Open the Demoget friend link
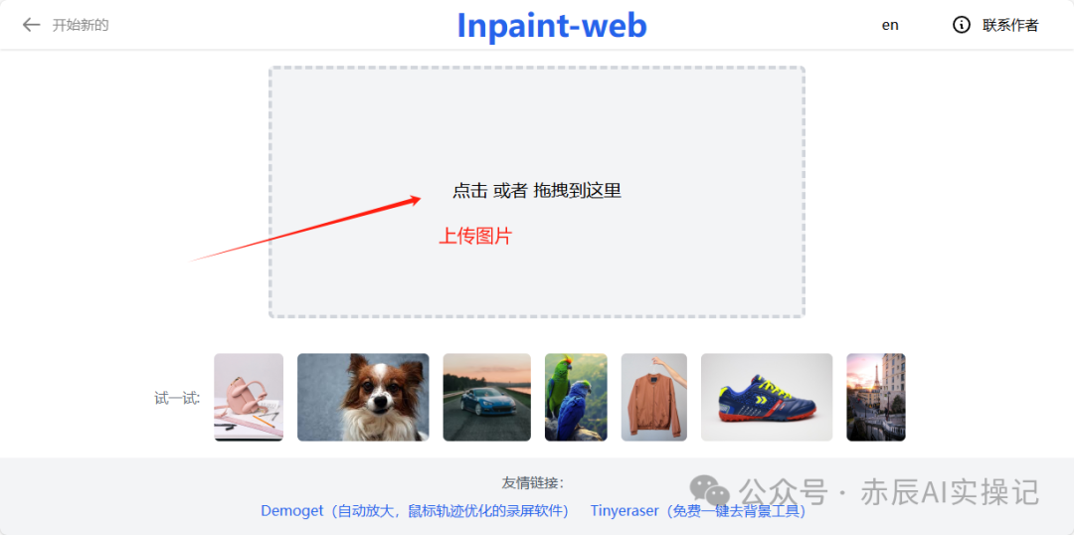 click(415, 511)
